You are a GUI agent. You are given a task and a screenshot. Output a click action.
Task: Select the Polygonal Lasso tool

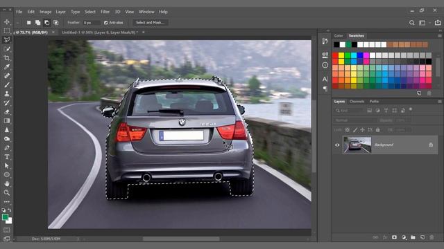pyautogui.click(x=7, y=39)
